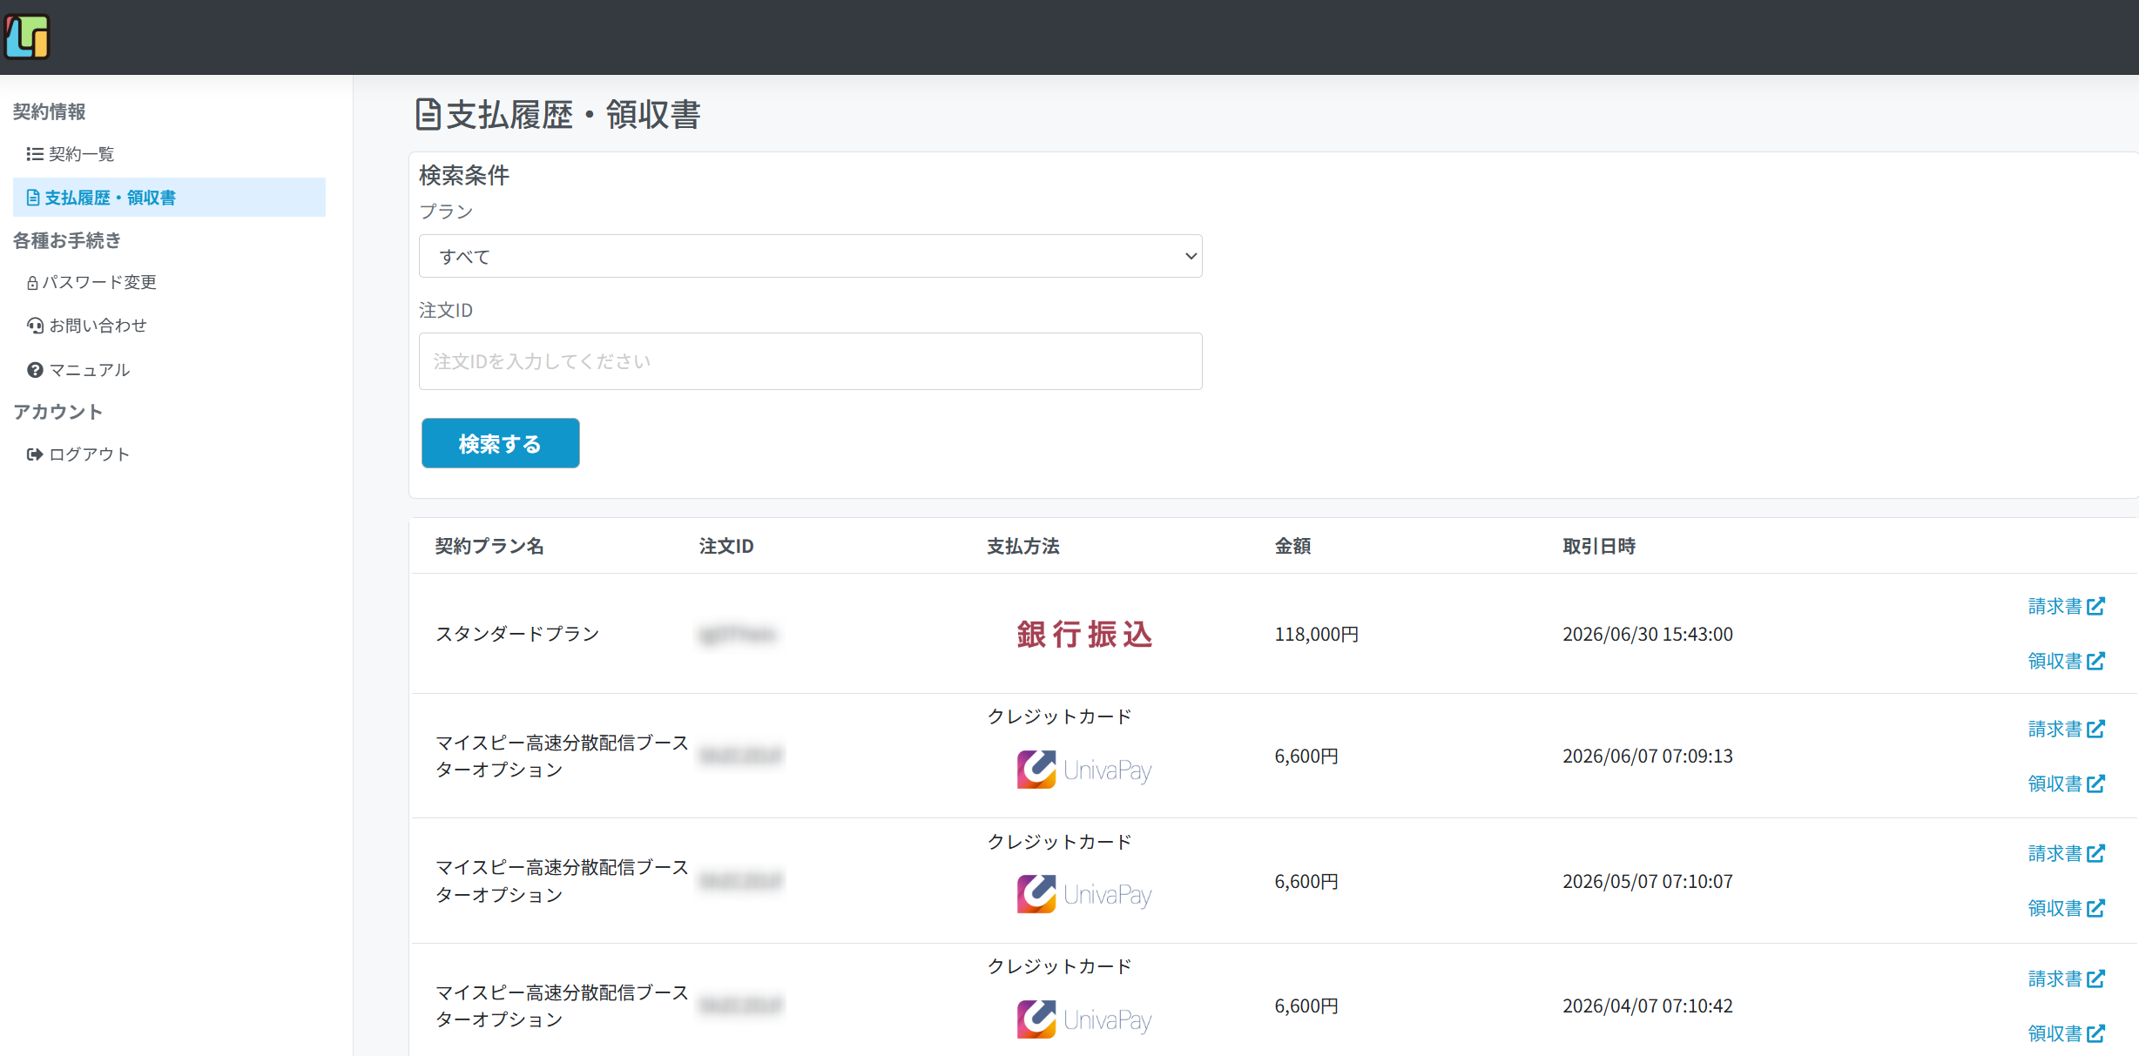Click the 各種お手続き sidebar section heading

(x=67, y=240)
